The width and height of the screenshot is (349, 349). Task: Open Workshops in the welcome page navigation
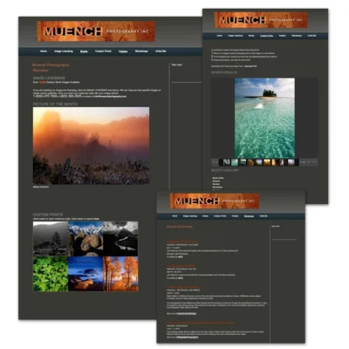point(141,51)
